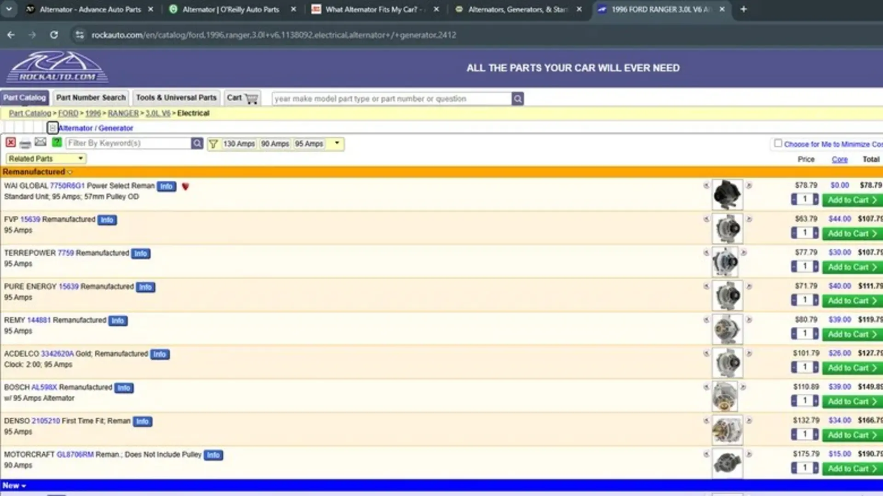Add MOTORCRAFT GL8706RM to cart

pyautogui.click(x=852, y=468)
